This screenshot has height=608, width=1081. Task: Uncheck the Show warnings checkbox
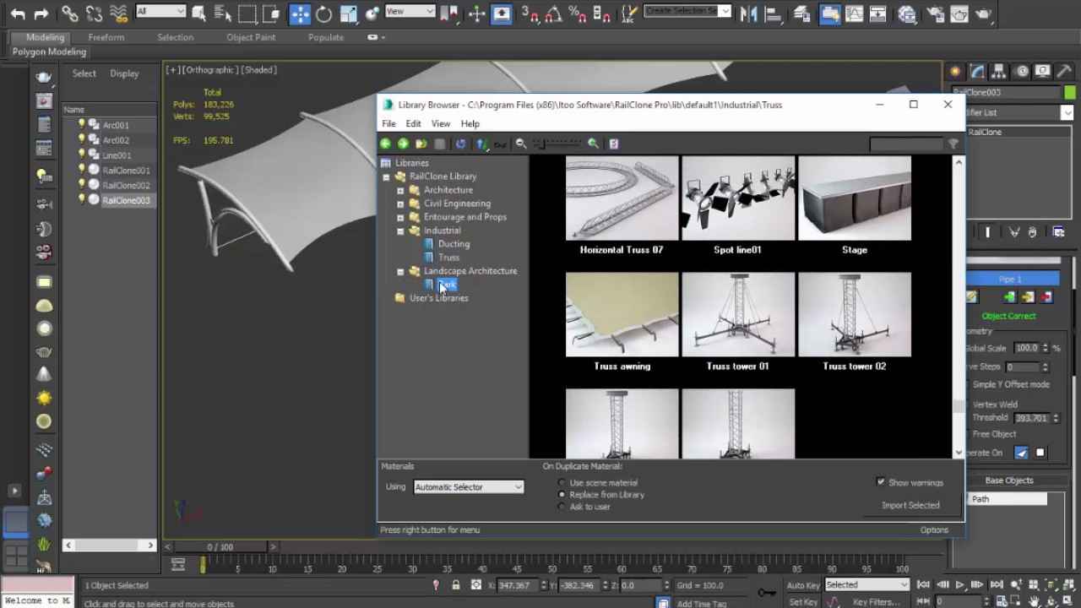881,482
